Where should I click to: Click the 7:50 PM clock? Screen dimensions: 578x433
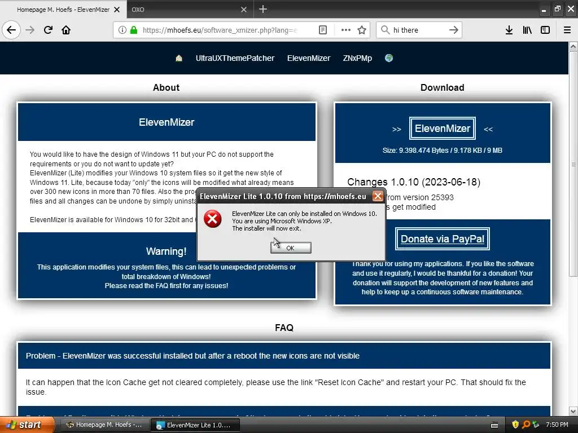557,425
